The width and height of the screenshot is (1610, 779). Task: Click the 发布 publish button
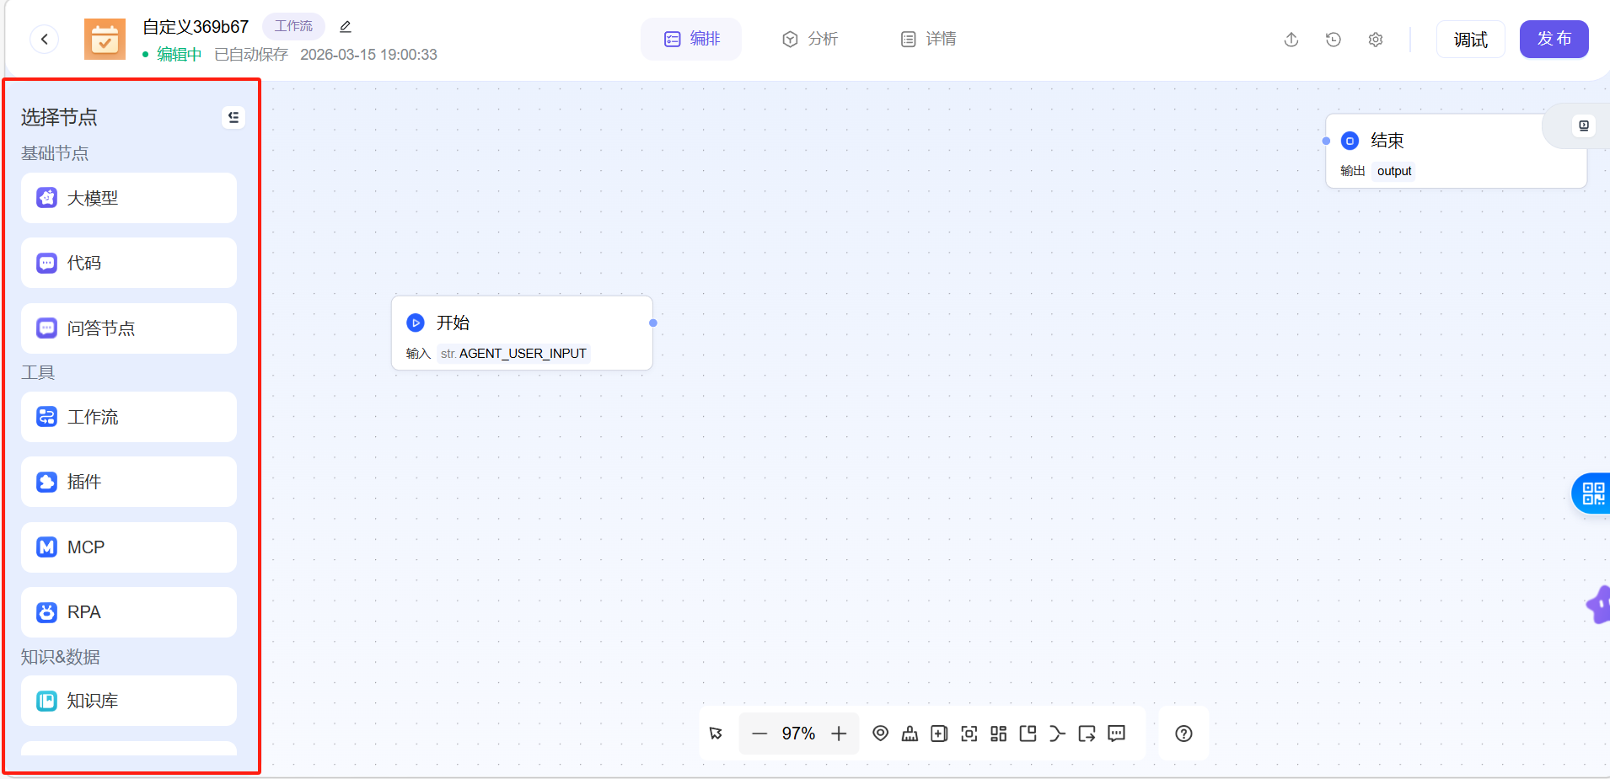coord(1554,39)
